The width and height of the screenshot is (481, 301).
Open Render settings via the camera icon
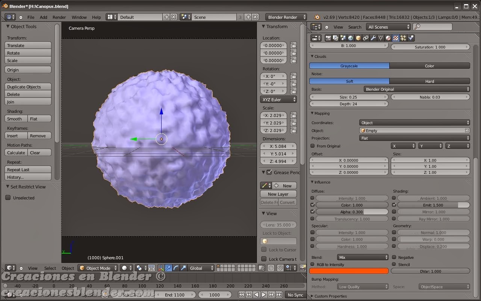coord(328,38)
